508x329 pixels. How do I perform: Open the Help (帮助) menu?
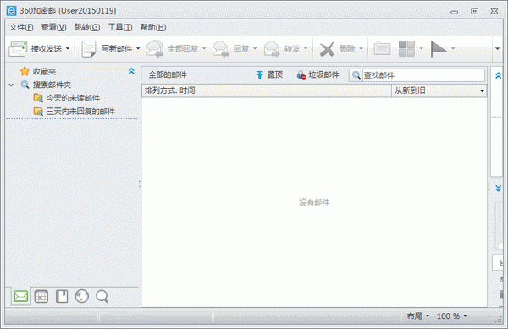pyautogui.click(x=153, y=27)
